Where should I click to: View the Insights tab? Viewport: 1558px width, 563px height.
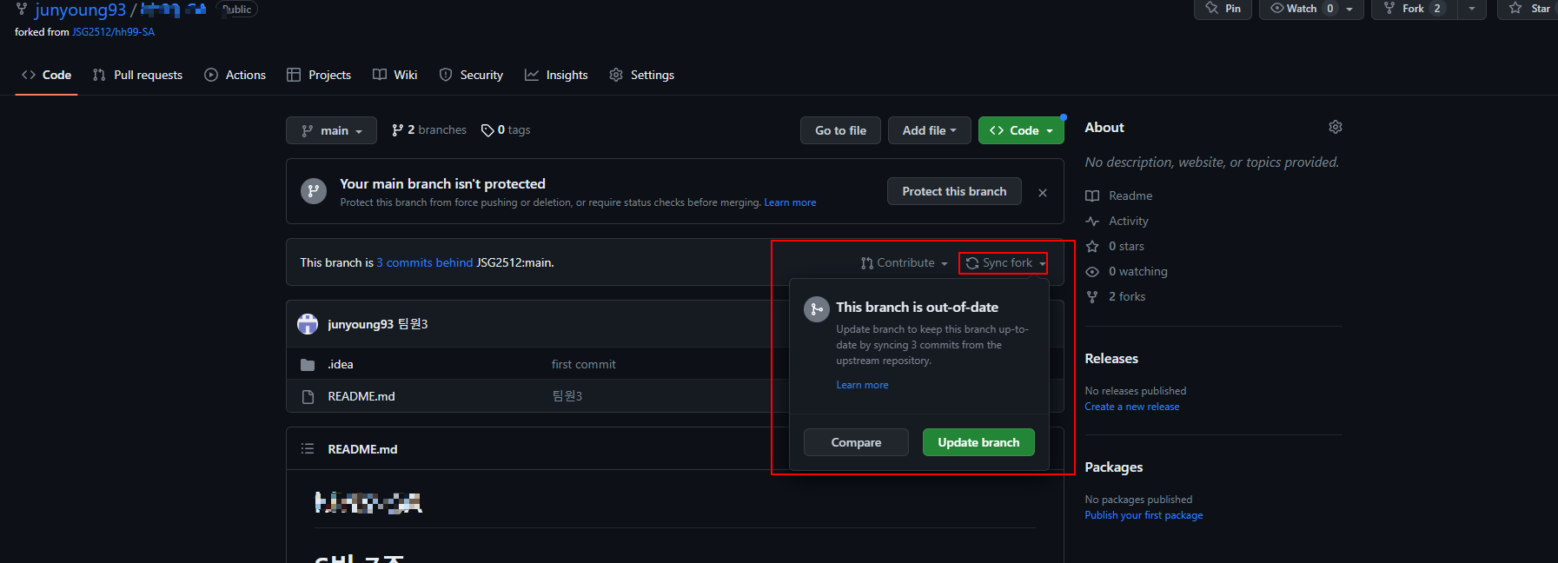coord(556,75)
